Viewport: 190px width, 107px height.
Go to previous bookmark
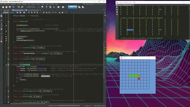click(44, 12)
